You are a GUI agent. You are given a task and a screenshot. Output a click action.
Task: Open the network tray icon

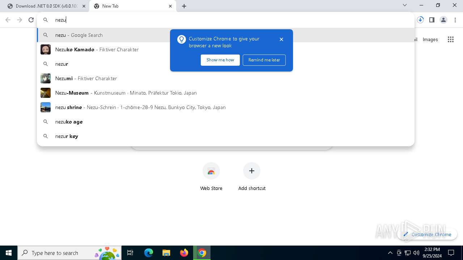coord(408,253)
